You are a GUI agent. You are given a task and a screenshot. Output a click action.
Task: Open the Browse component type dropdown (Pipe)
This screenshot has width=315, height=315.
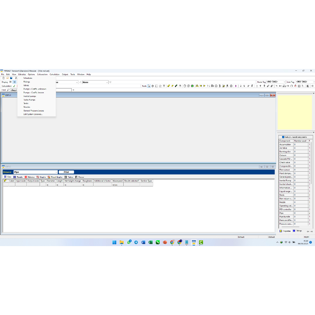click(36, 172)
